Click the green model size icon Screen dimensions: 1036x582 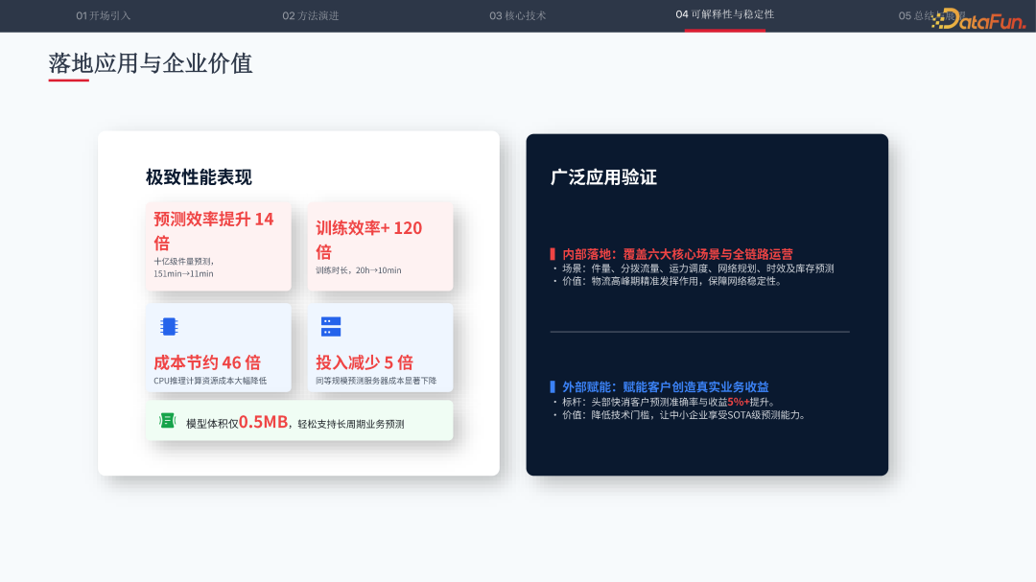[167, 420]
